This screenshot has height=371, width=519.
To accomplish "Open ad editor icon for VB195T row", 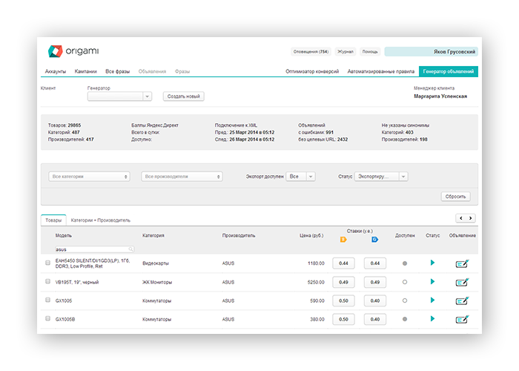I will click(x=462, y=282).
